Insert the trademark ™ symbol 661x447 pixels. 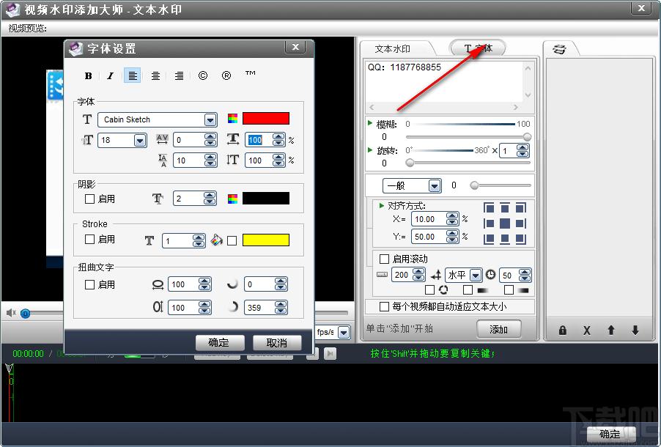pos(250,74)
